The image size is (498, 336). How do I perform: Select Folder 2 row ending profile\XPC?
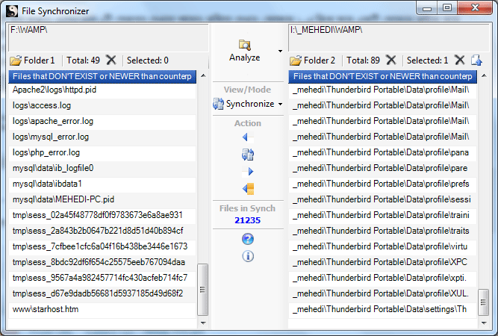(x=382, y=262)
